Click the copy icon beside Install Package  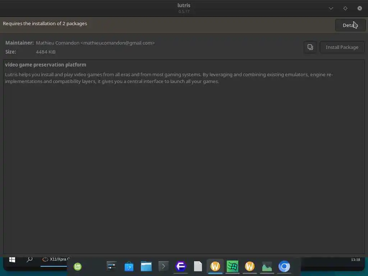pyautogui.click(x=310, y=47)
